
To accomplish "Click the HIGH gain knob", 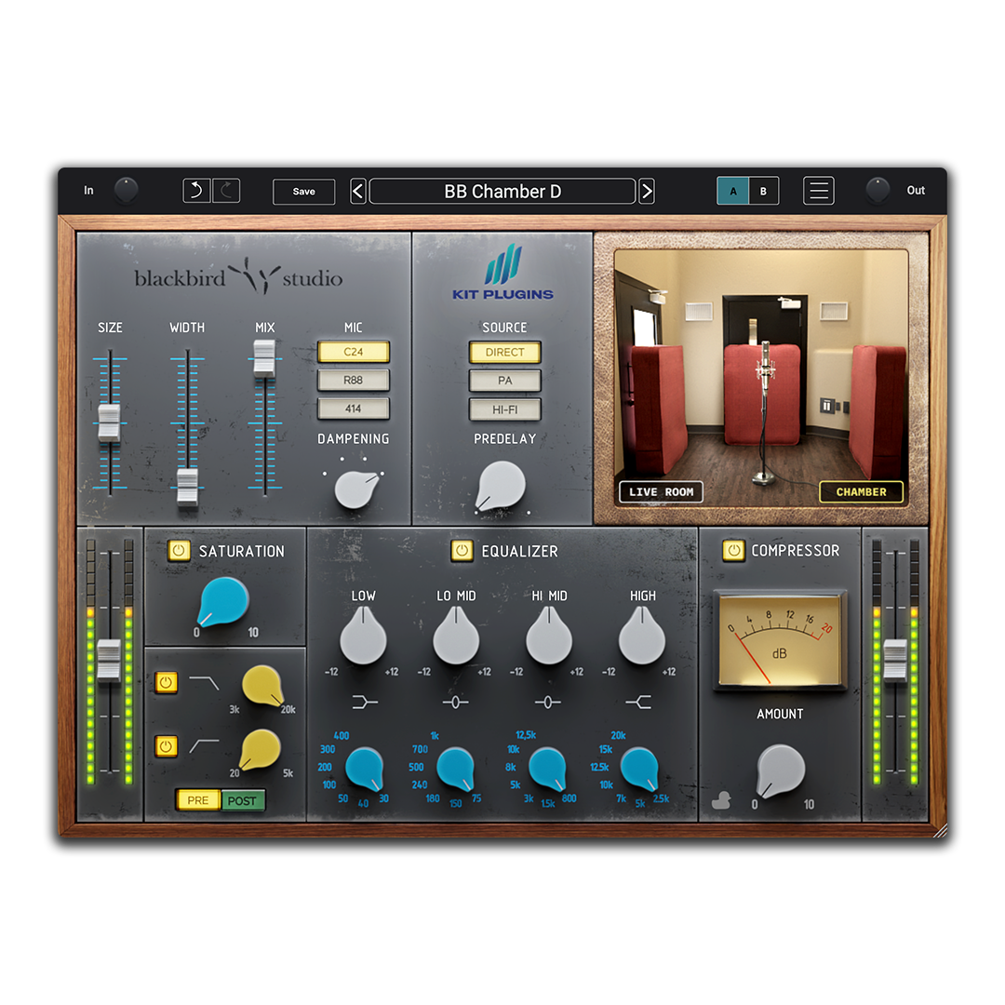I will 641,636.
